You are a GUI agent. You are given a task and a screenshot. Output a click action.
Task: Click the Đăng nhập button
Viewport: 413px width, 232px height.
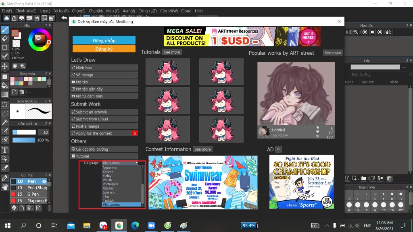point(104,41)
